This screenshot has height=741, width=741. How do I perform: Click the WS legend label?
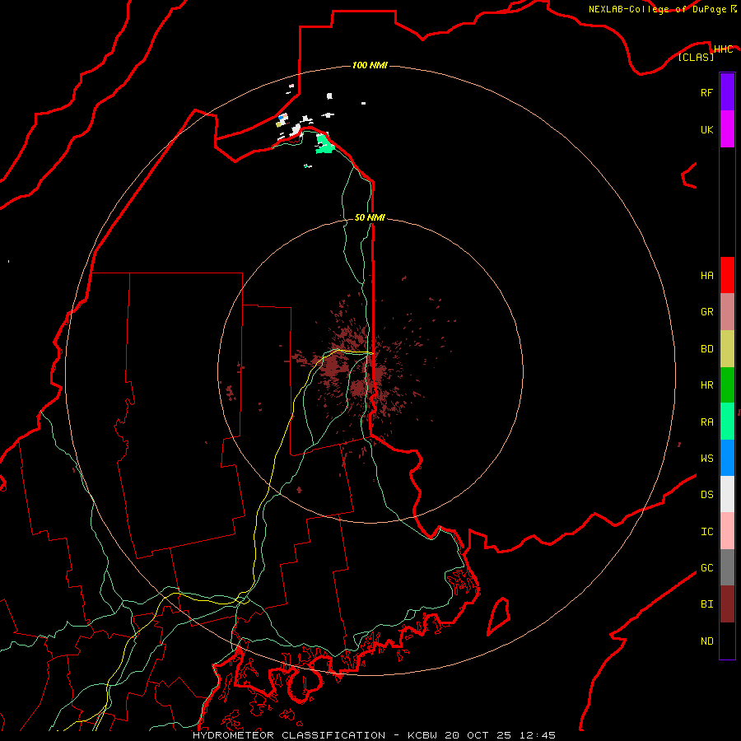706,458
